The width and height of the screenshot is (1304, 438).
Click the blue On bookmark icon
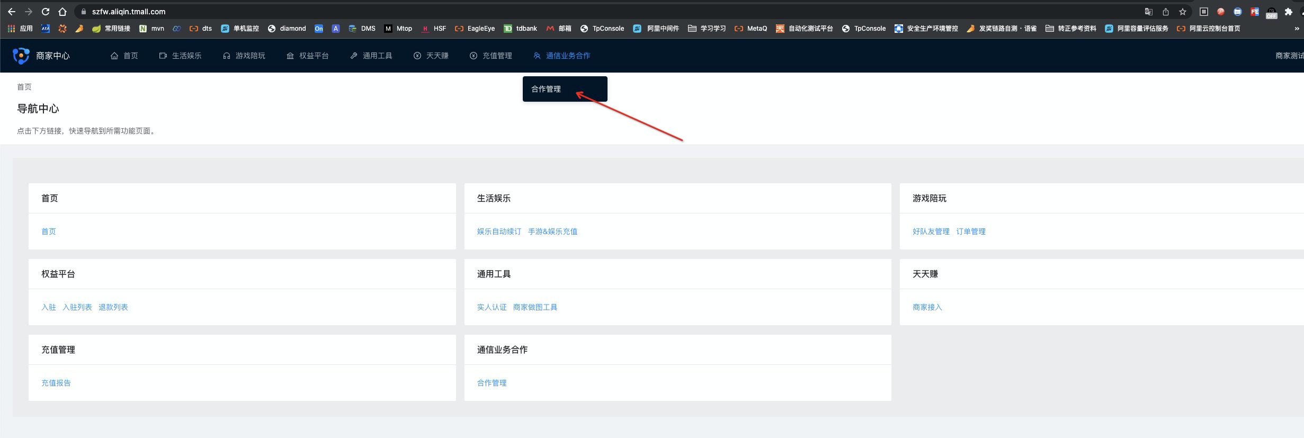(319, 29)
